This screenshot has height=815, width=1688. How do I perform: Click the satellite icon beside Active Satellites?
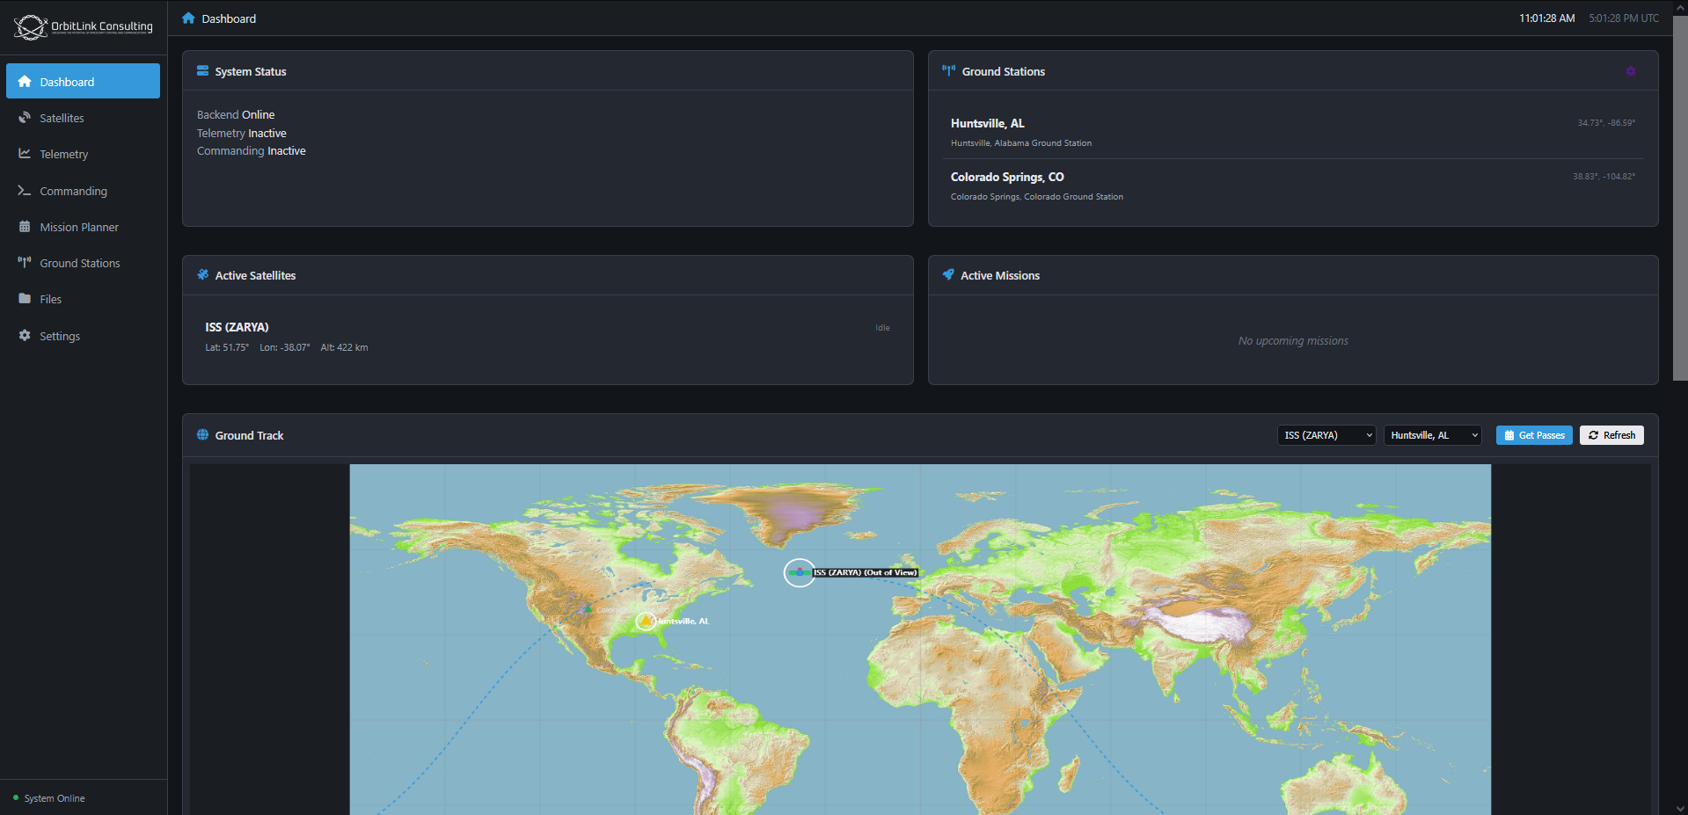point(202,275)
